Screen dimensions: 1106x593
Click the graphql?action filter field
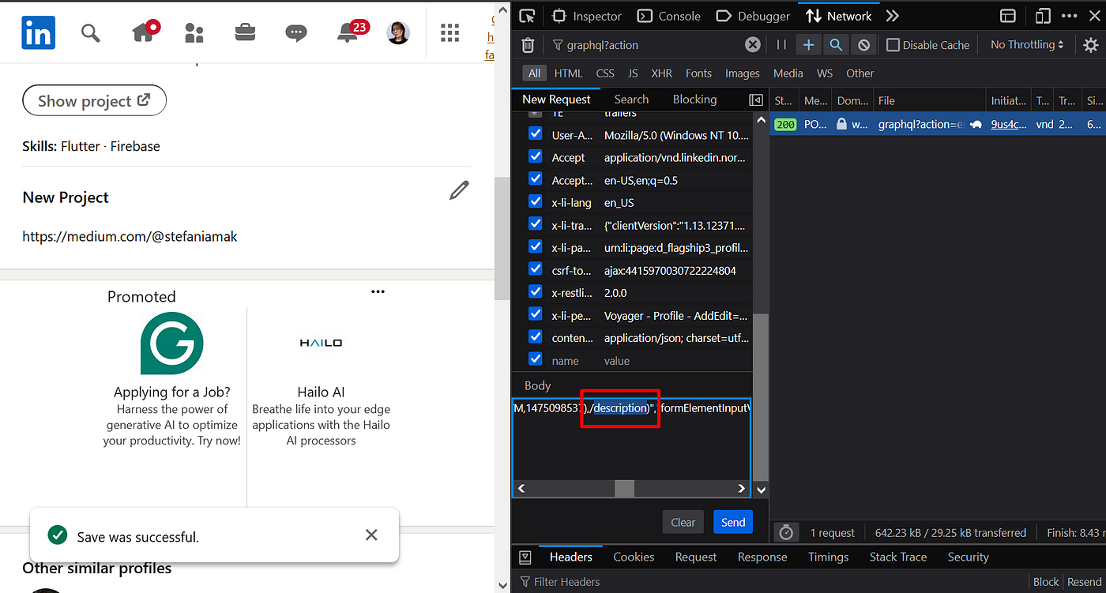(648, 45)
